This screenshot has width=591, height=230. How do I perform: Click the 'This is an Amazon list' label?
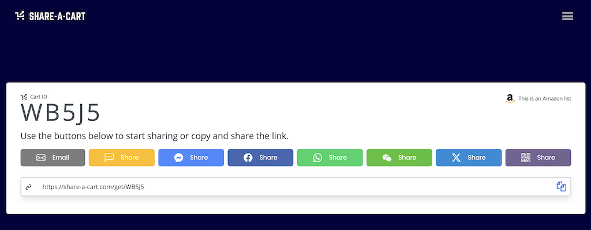tap(545, 98)
